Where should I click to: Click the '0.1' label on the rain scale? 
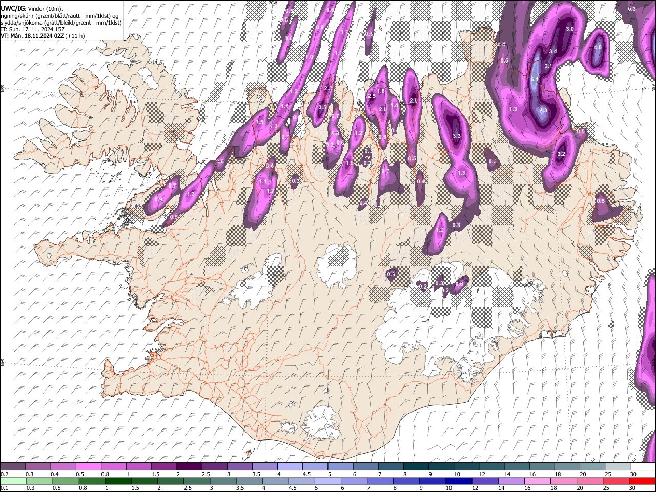pos(4,488)
